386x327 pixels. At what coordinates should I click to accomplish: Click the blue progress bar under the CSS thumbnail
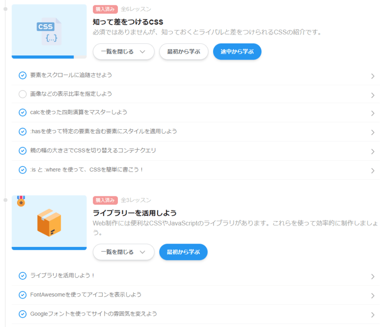click(43, 57)
